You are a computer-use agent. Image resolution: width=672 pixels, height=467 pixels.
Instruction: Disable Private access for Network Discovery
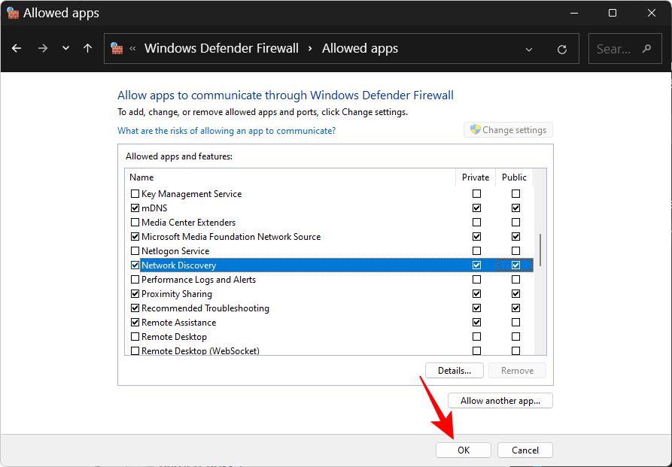pyautogui.click(x=476, y=265)
